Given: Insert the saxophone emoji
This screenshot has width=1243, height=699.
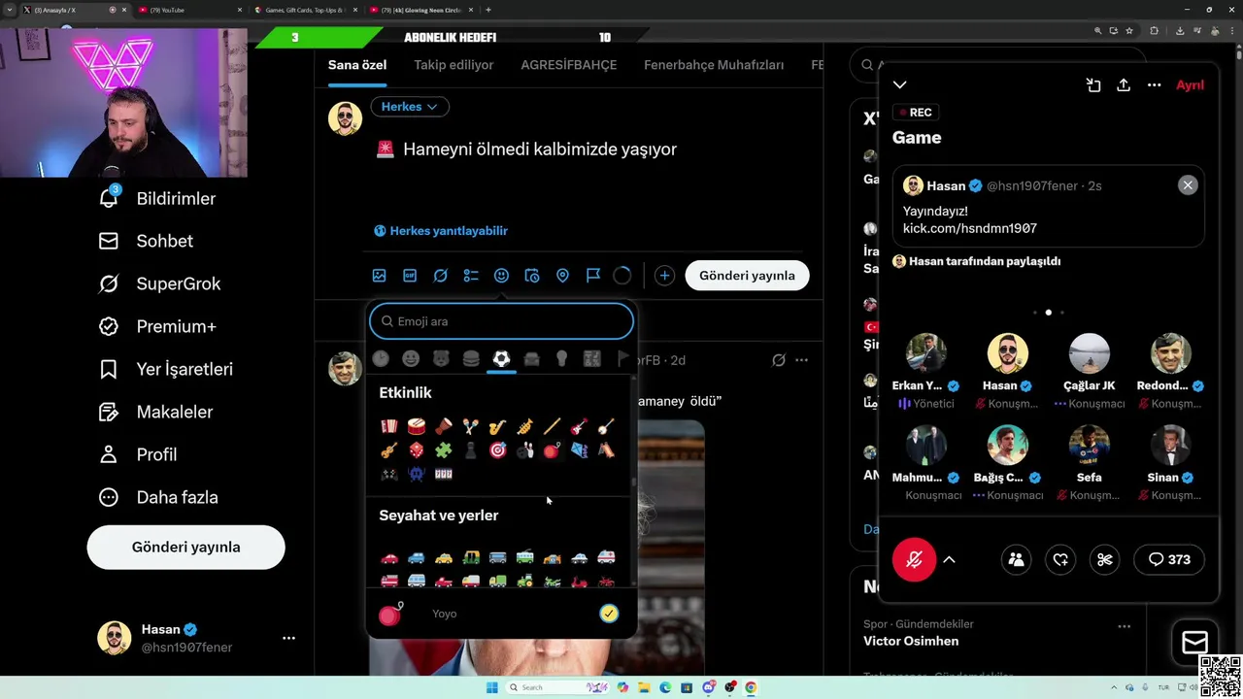Looking at the screenshot, I should click(x=497, y=426).
